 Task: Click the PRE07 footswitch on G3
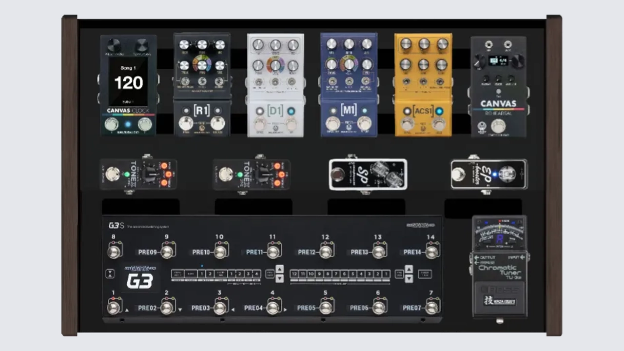click(x=431, y=307)
